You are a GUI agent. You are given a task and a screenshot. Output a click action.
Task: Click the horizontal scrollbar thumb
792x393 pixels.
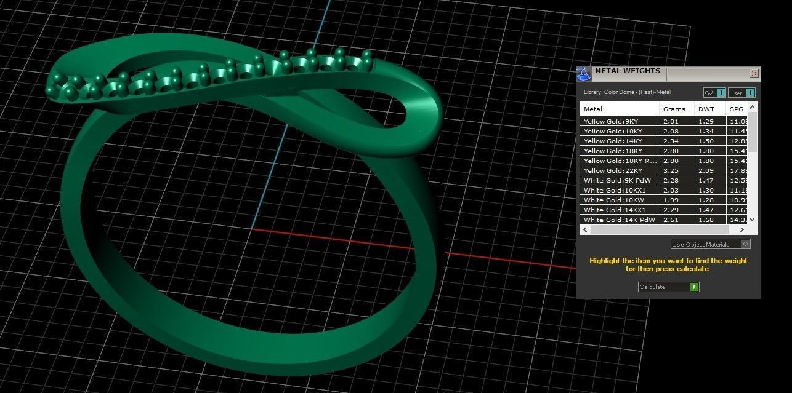(x=659, y=229)
